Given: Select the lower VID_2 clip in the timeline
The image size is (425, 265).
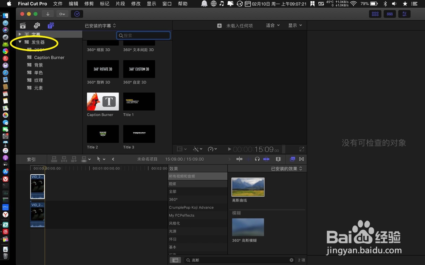Looking at the screenshot, I should 37,215.
